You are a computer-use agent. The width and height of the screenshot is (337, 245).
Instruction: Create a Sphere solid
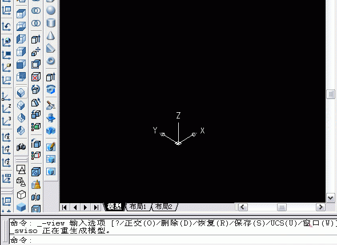(x=51, y=10)
